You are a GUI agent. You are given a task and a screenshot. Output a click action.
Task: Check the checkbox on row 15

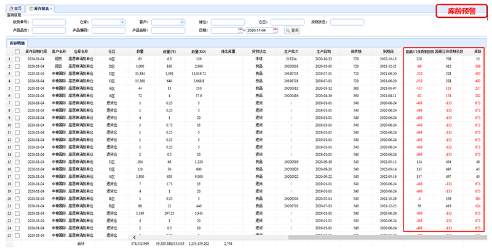point(17,162)
